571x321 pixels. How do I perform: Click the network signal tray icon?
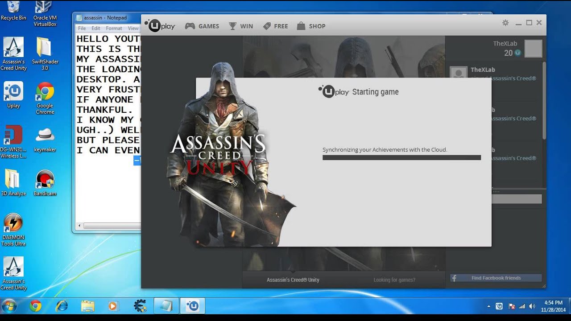click(521, 306)
